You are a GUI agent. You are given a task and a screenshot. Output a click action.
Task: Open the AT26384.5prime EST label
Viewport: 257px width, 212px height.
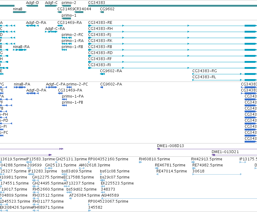[85, 196]
